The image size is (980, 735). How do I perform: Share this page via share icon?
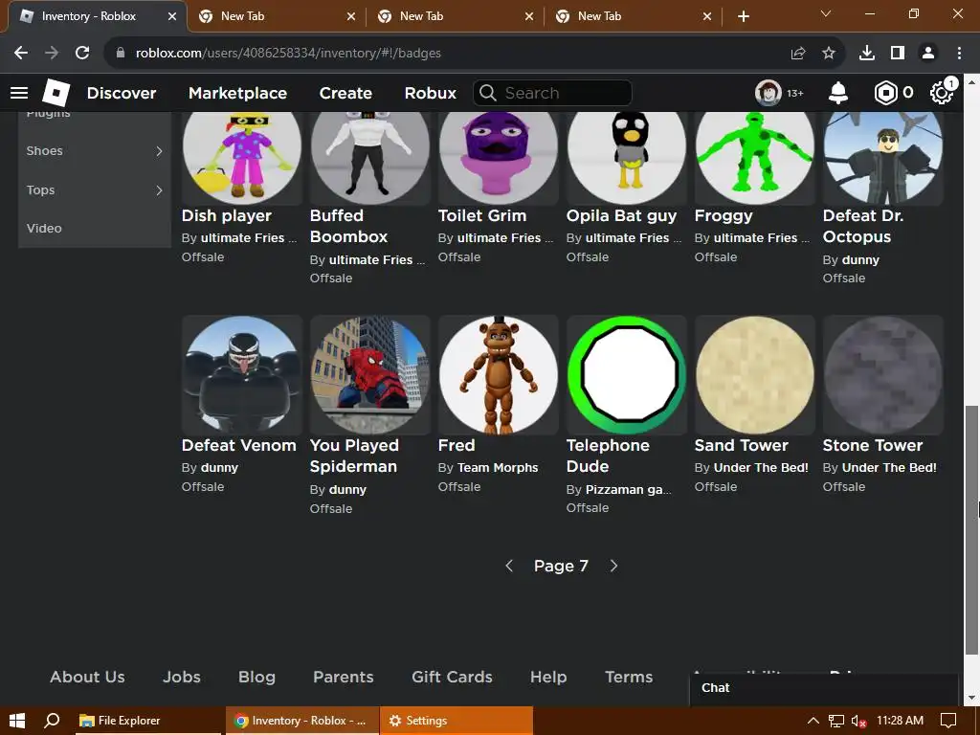tap(798, 54)
